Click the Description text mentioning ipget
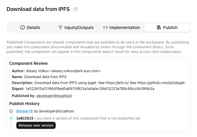This screenshot has height=137, width=197. click(110, 83)
